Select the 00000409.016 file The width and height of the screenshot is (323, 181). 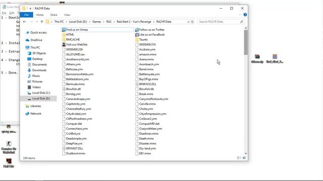[145, 44]
